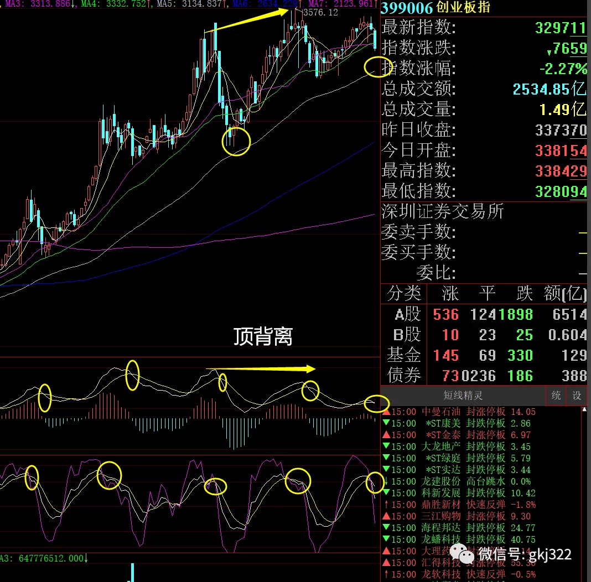The height and width of the screenshot is (582, 591).
Task: Click the red up-triangle beside 三江购物
Action: click(x=386, y=516)
